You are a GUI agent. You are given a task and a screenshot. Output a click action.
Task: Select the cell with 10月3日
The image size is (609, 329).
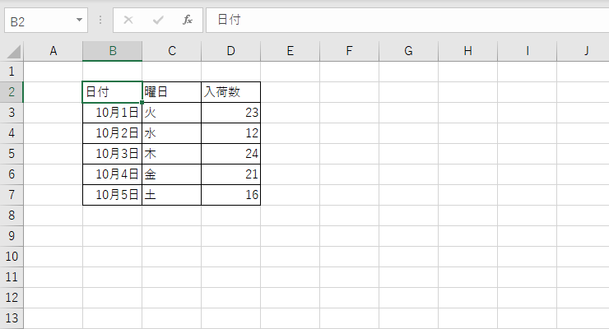coord(113,154)
